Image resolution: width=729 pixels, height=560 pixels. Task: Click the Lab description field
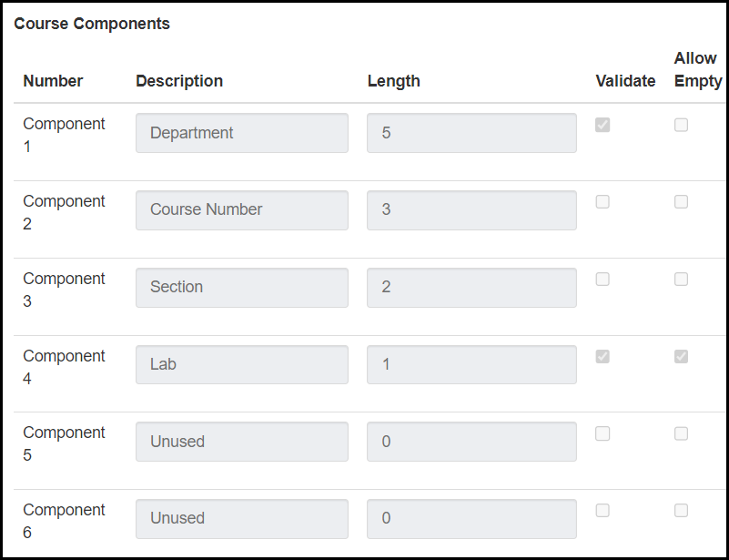click(x=242, y=364)
